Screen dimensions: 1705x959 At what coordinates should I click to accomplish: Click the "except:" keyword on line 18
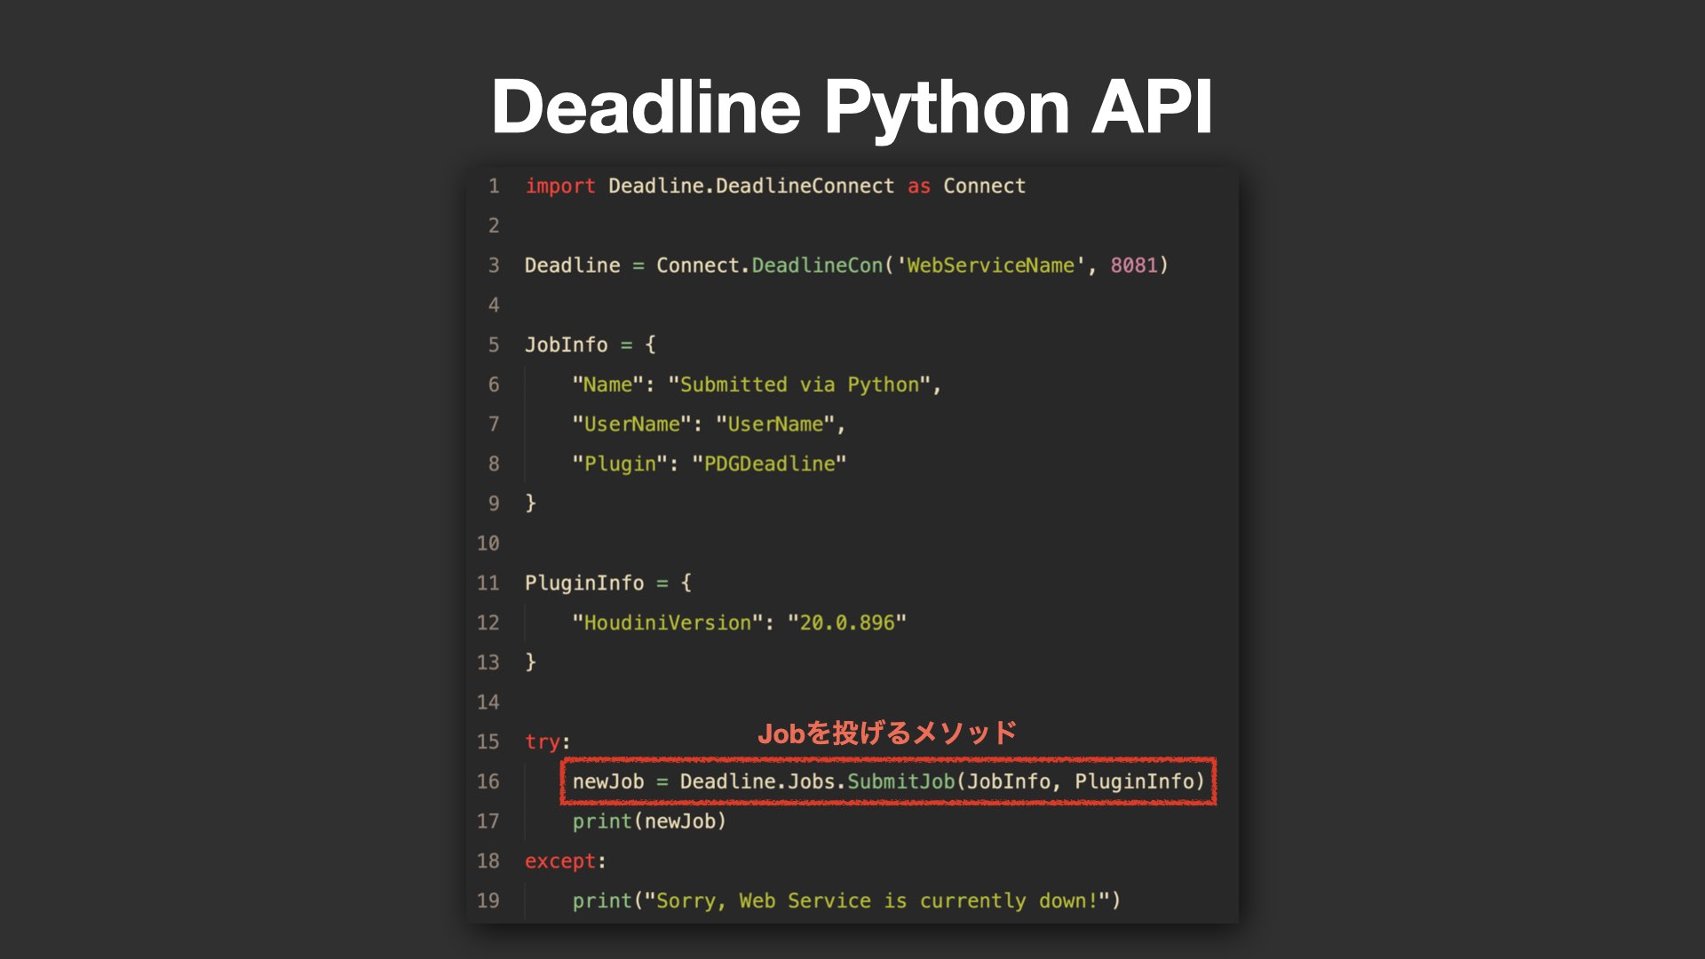565,861
